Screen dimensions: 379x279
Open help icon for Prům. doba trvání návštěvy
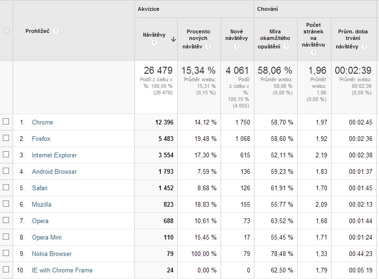[364, 46]
